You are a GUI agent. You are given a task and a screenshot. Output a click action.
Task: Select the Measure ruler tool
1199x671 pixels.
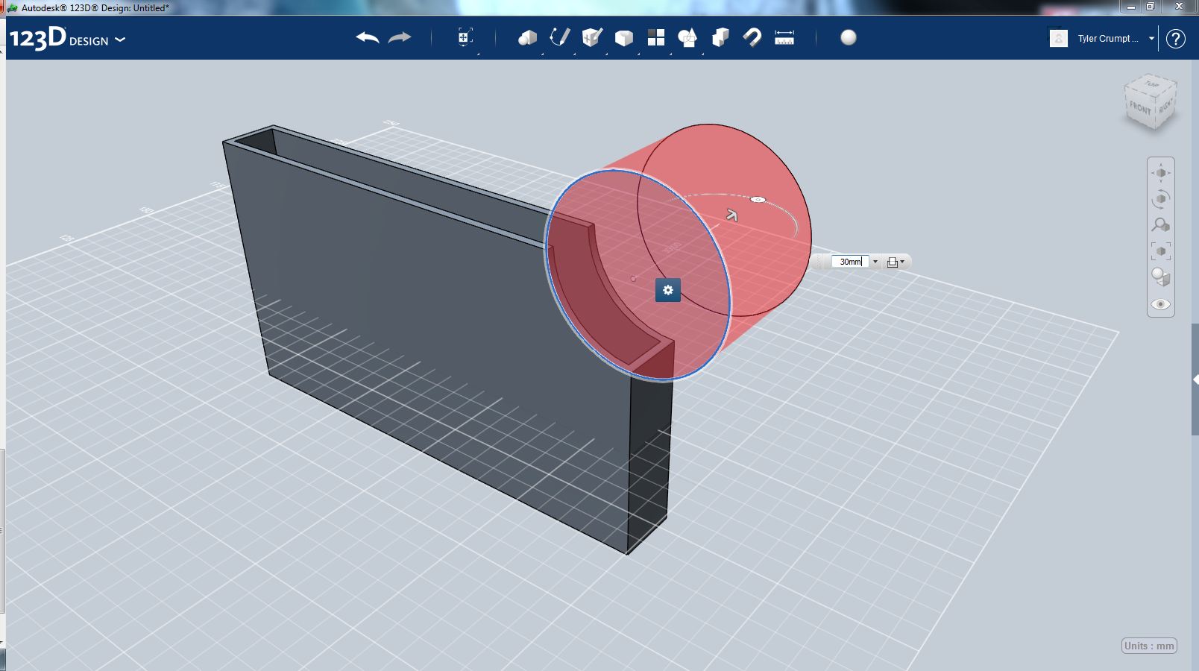point(784,37)
